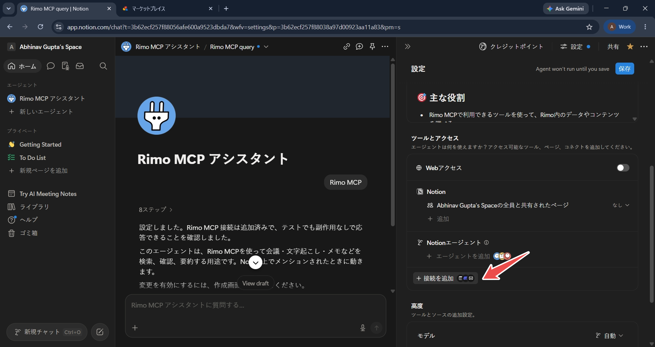Expand the 8ステップ details
Image resolution: width=655 pixels, height=347 pixels.
pos(156,210)
